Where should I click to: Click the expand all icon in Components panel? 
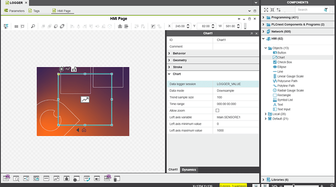pos(266,10)
